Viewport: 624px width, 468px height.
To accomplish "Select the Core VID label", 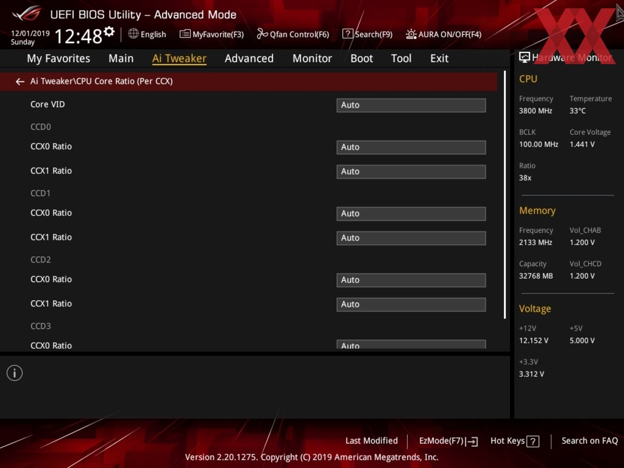I will click(x=48, y=105).
